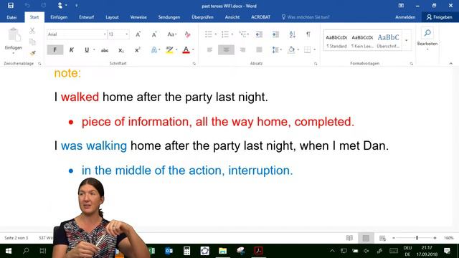459x258 pixels.
Task: Undo the last action
Action: coord(27,6)
